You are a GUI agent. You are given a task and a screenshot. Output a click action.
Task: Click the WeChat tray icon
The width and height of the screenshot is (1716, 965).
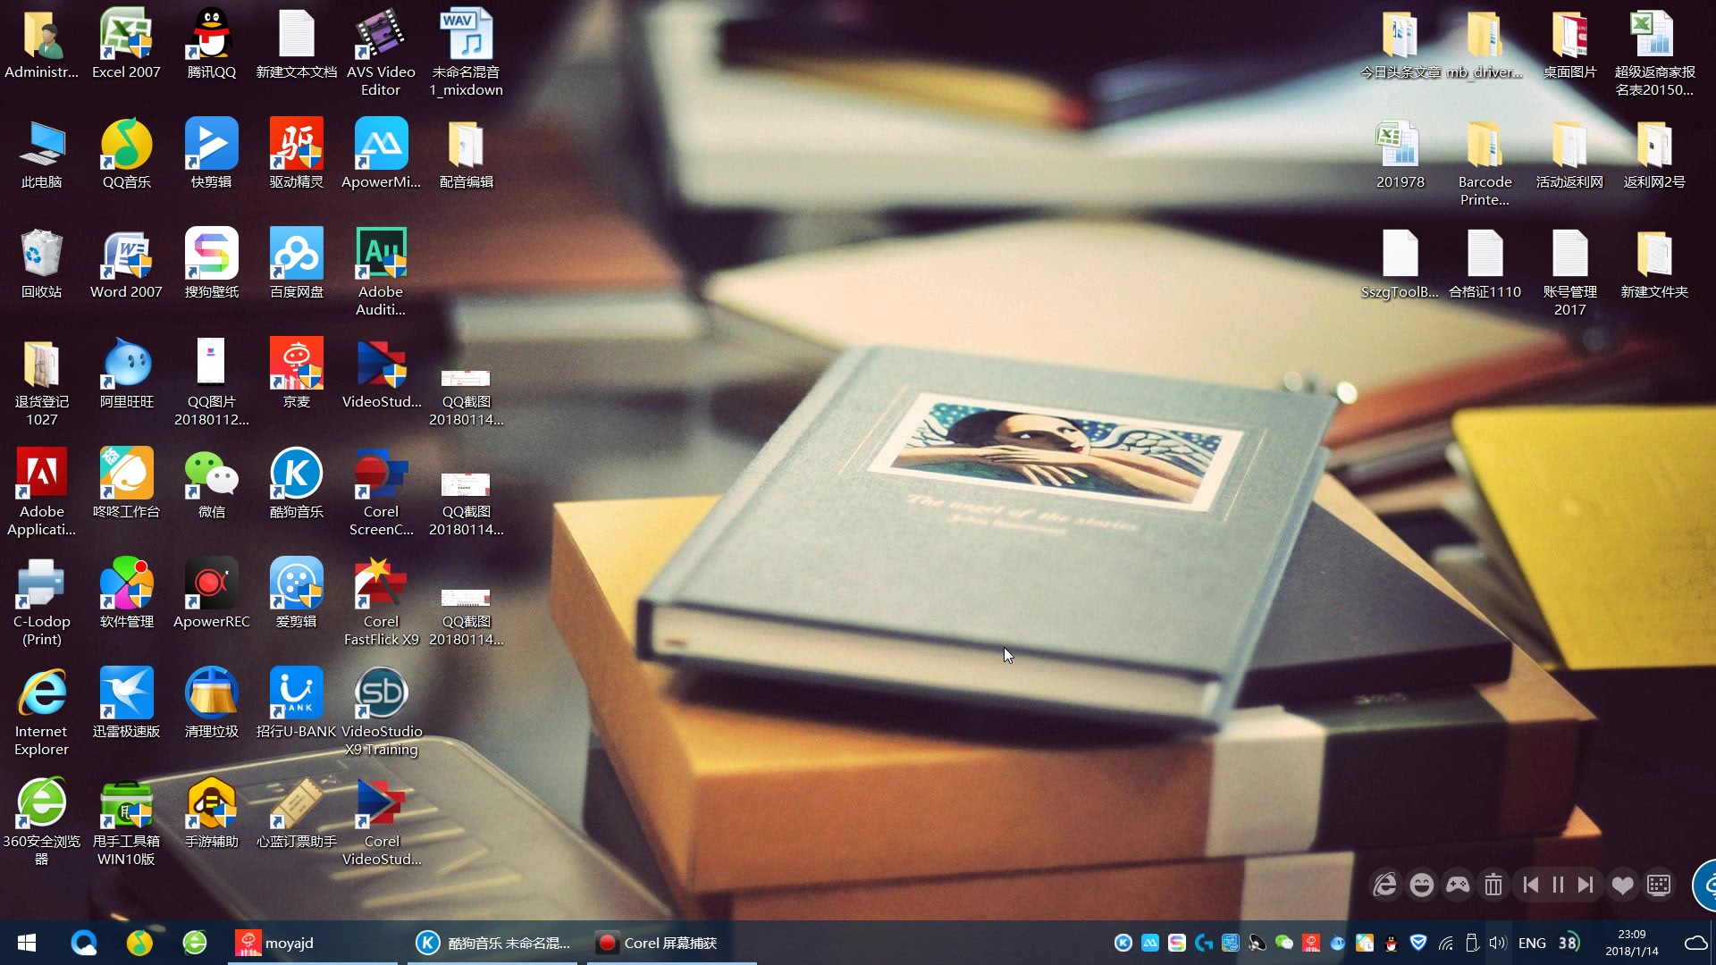[x=1284, y=943]
